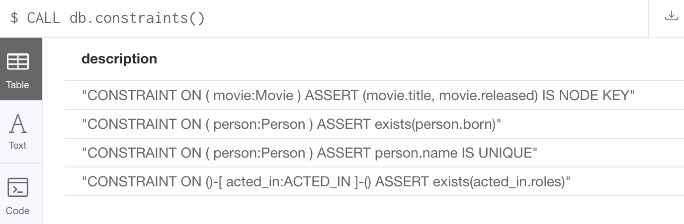Image resolution: width=684 pixels, height=224 pixels.
Task: Select the person.name IS UNIQUE row
Action: (374, 153)
